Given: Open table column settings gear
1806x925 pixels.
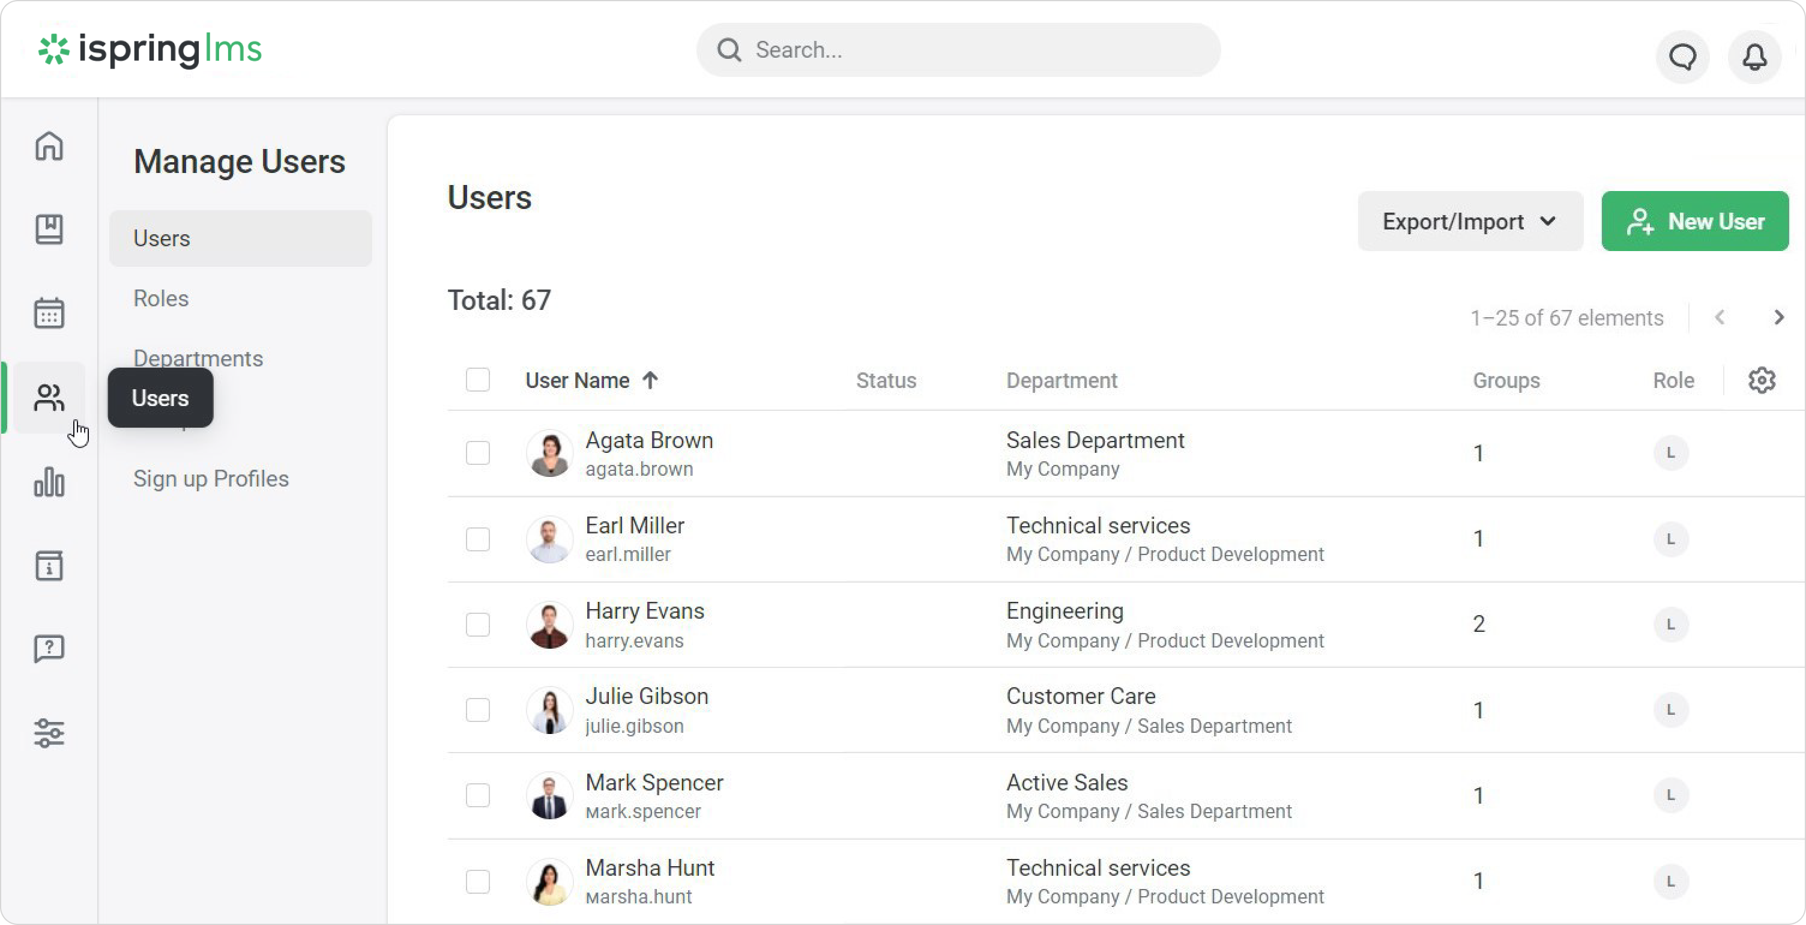Looking at the screenshot, I should click(1761, 380).
